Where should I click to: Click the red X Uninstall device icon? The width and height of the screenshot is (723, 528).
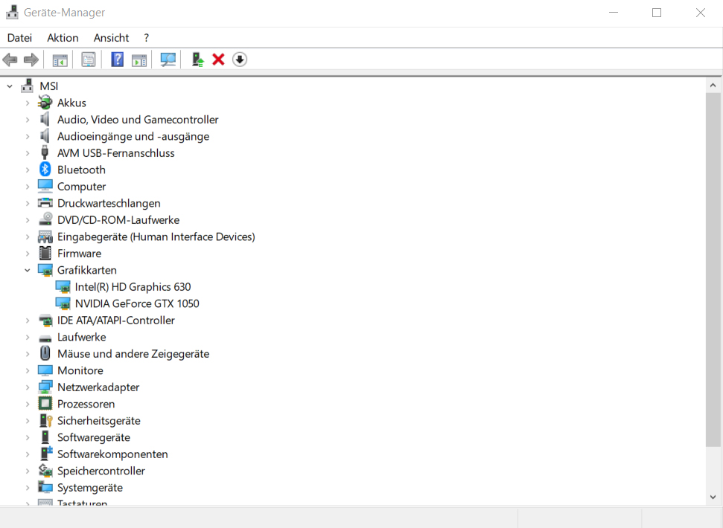(218, 59)
